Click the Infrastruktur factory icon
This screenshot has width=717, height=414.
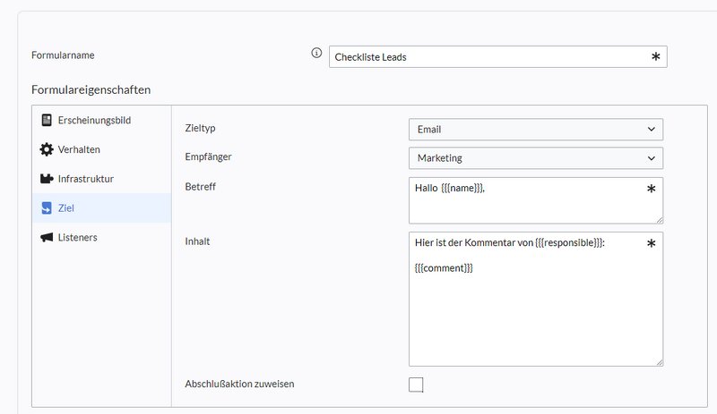click(x=47, y=179)
